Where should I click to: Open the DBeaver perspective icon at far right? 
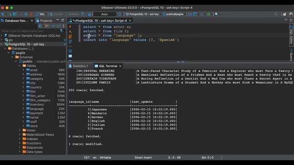coord(291,14)
